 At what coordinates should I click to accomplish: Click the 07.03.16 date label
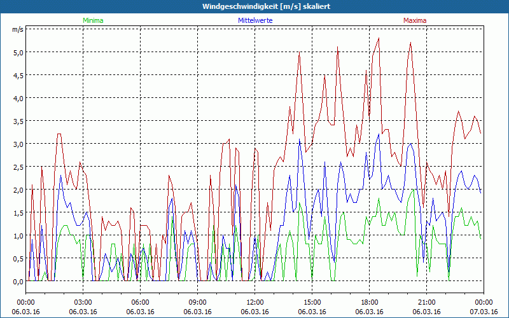click(x=484, y=312)
